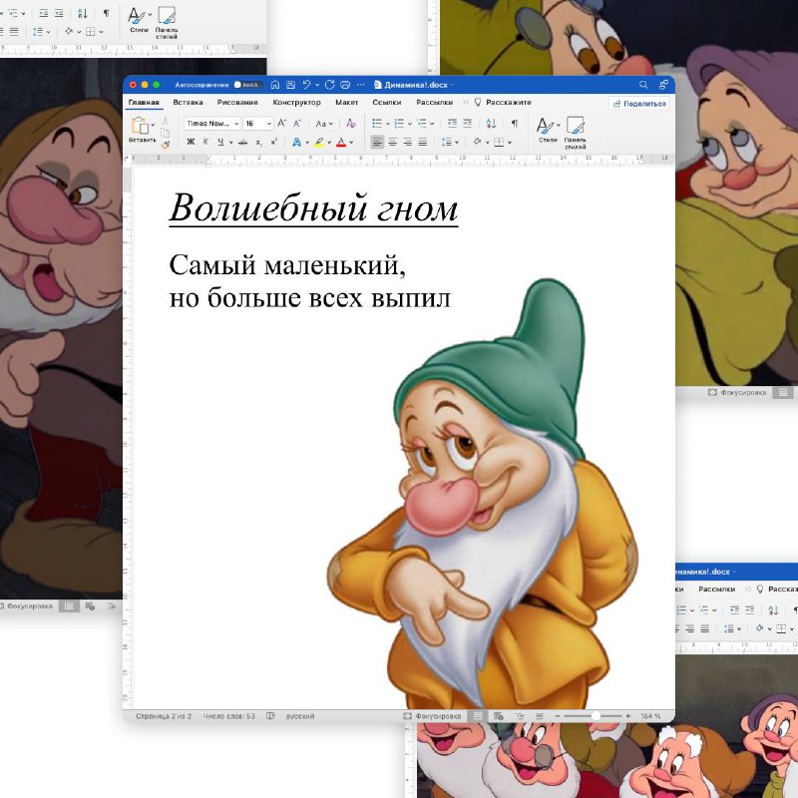Expand the borders dropdown in front window
The height and width of the screenshot is (798, 798).
click(x=510, y=143)
